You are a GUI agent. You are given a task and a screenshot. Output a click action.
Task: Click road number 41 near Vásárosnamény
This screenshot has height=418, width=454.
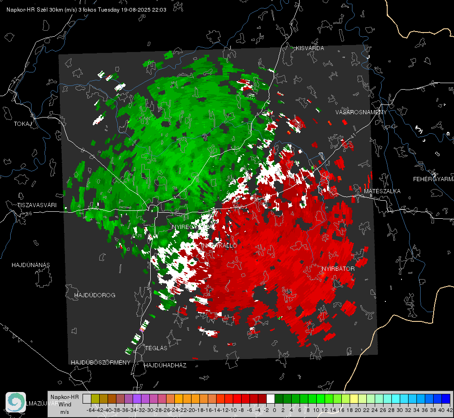353,136
